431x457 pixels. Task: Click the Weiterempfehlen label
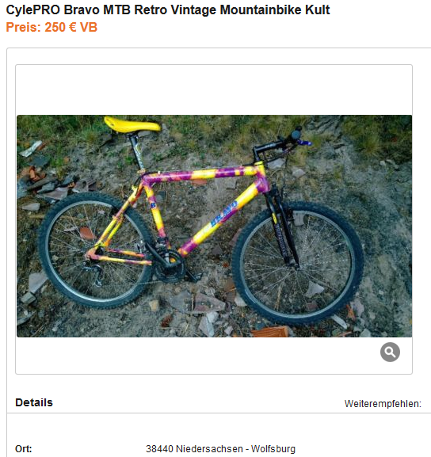point(383,404)
